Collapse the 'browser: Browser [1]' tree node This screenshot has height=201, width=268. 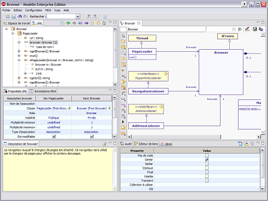tap(19, 42)
